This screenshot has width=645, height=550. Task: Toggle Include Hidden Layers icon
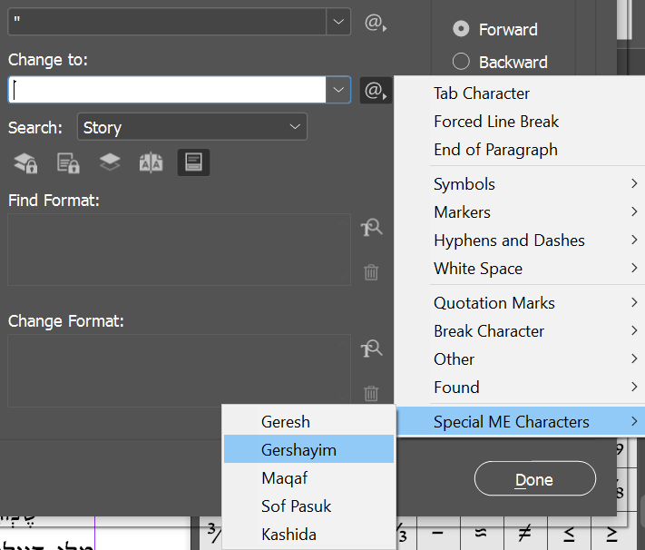(x=110, y=162)
